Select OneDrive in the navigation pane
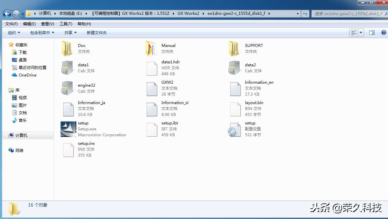Screen dimensions: 388x219 (28, 75)
